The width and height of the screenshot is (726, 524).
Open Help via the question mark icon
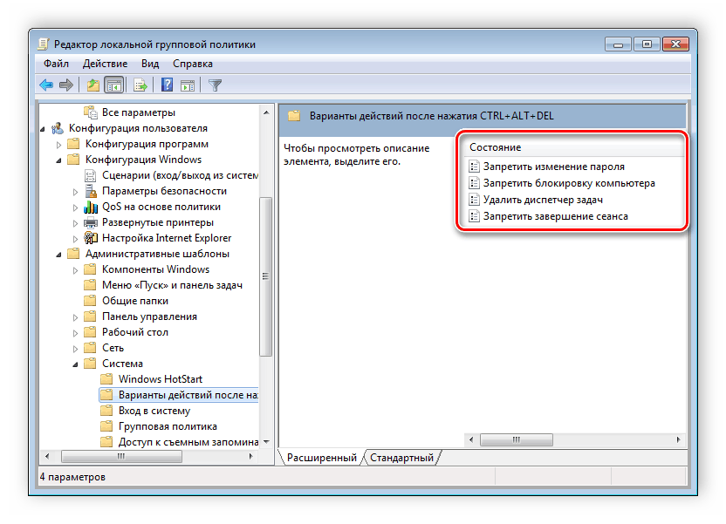point(167,85)
